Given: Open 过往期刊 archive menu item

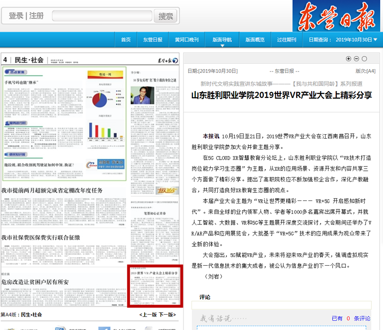Looking at the screenshot, I should pos(286,40).
